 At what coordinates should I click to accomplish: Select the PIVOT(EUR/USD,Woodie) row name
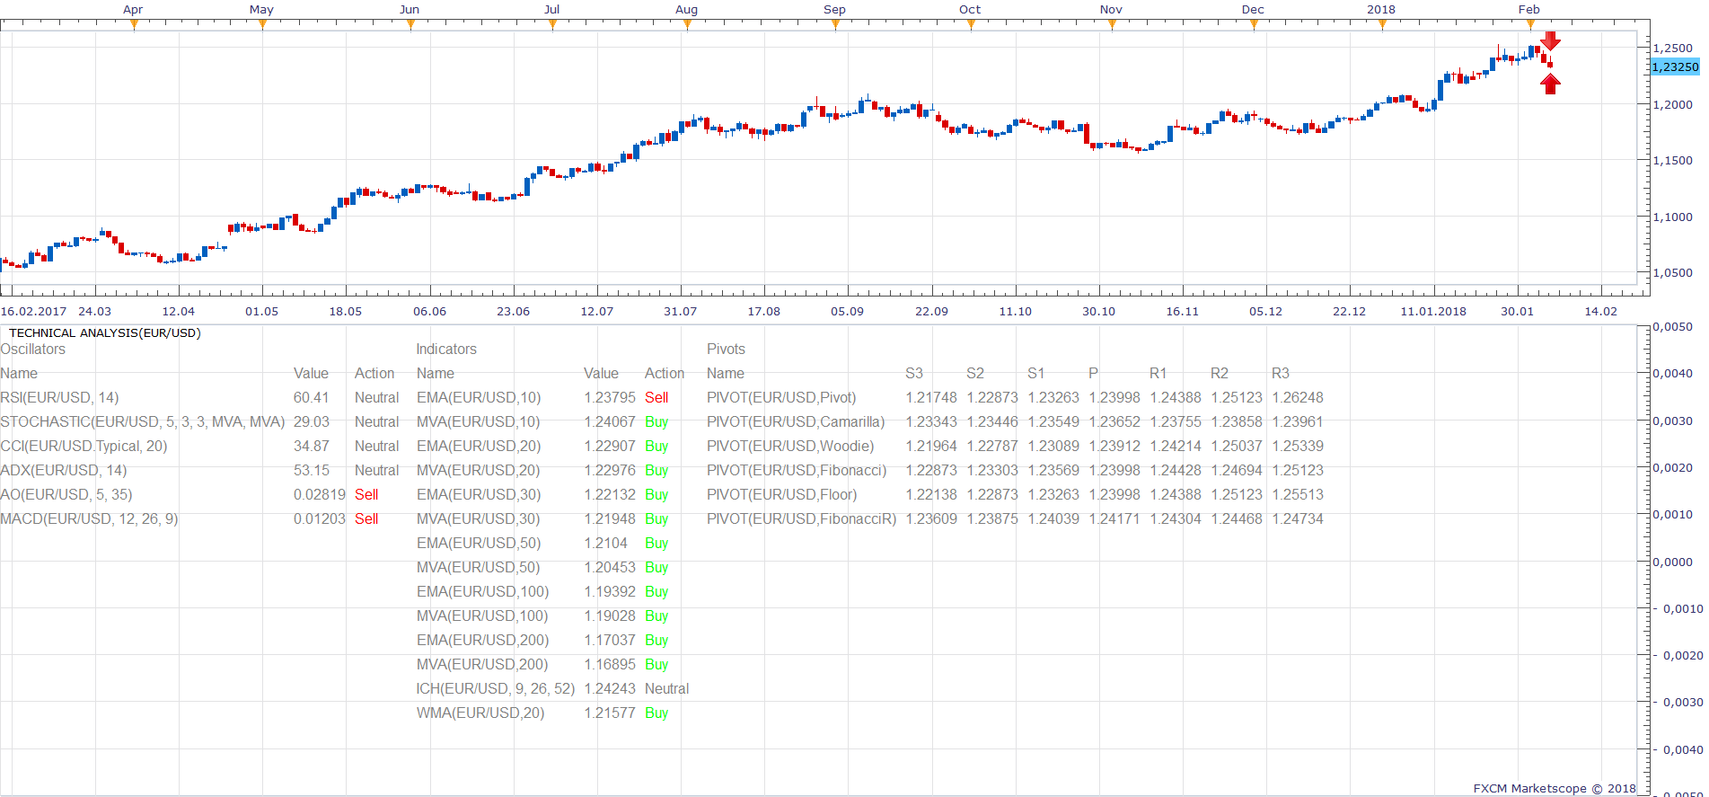coord(790,446)
